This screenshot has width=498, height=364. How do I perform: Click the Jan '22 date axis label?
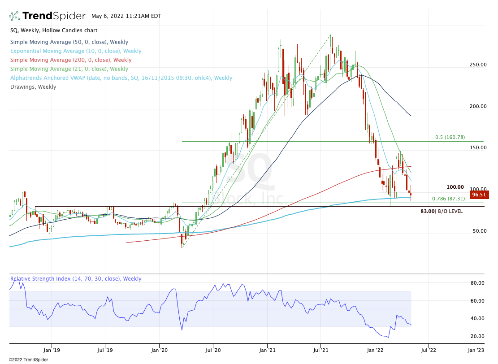(x=375, y=350)
